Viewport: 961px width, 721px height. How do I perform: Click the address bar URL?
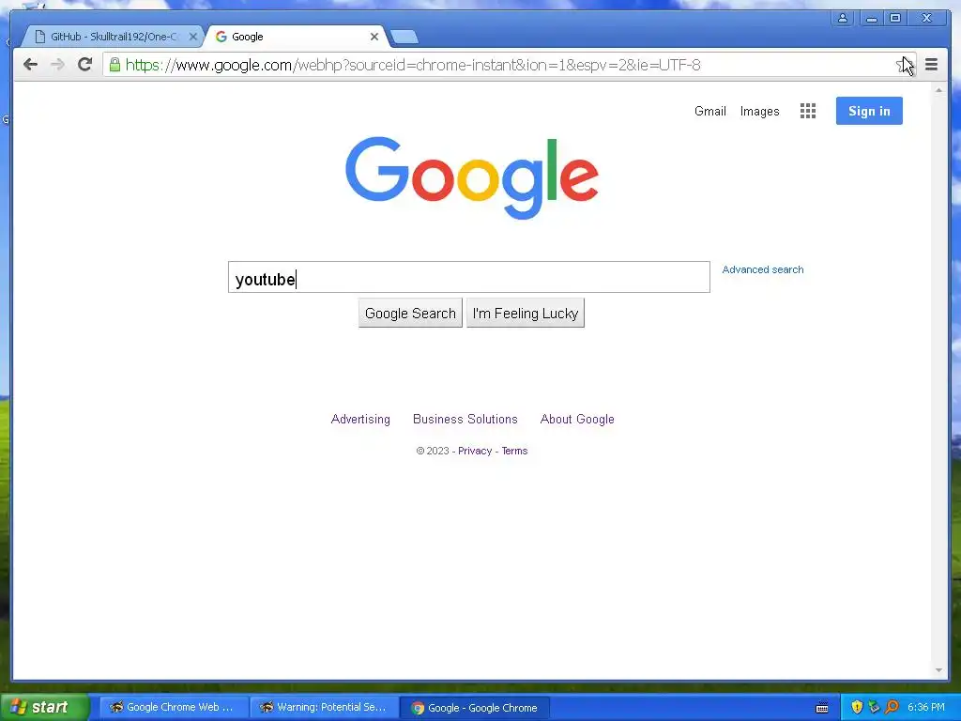coord(413,65)
